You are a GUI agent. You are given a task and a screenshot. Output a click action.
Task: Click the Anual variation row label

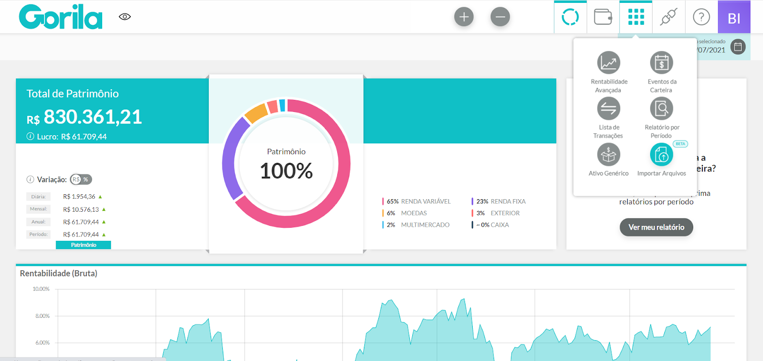pos(38,222)
